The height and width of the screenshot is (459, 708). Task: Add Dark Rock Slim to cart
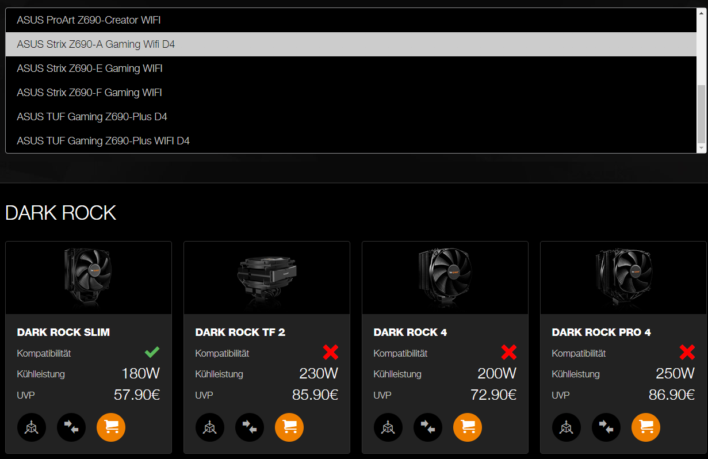[111, 427]
